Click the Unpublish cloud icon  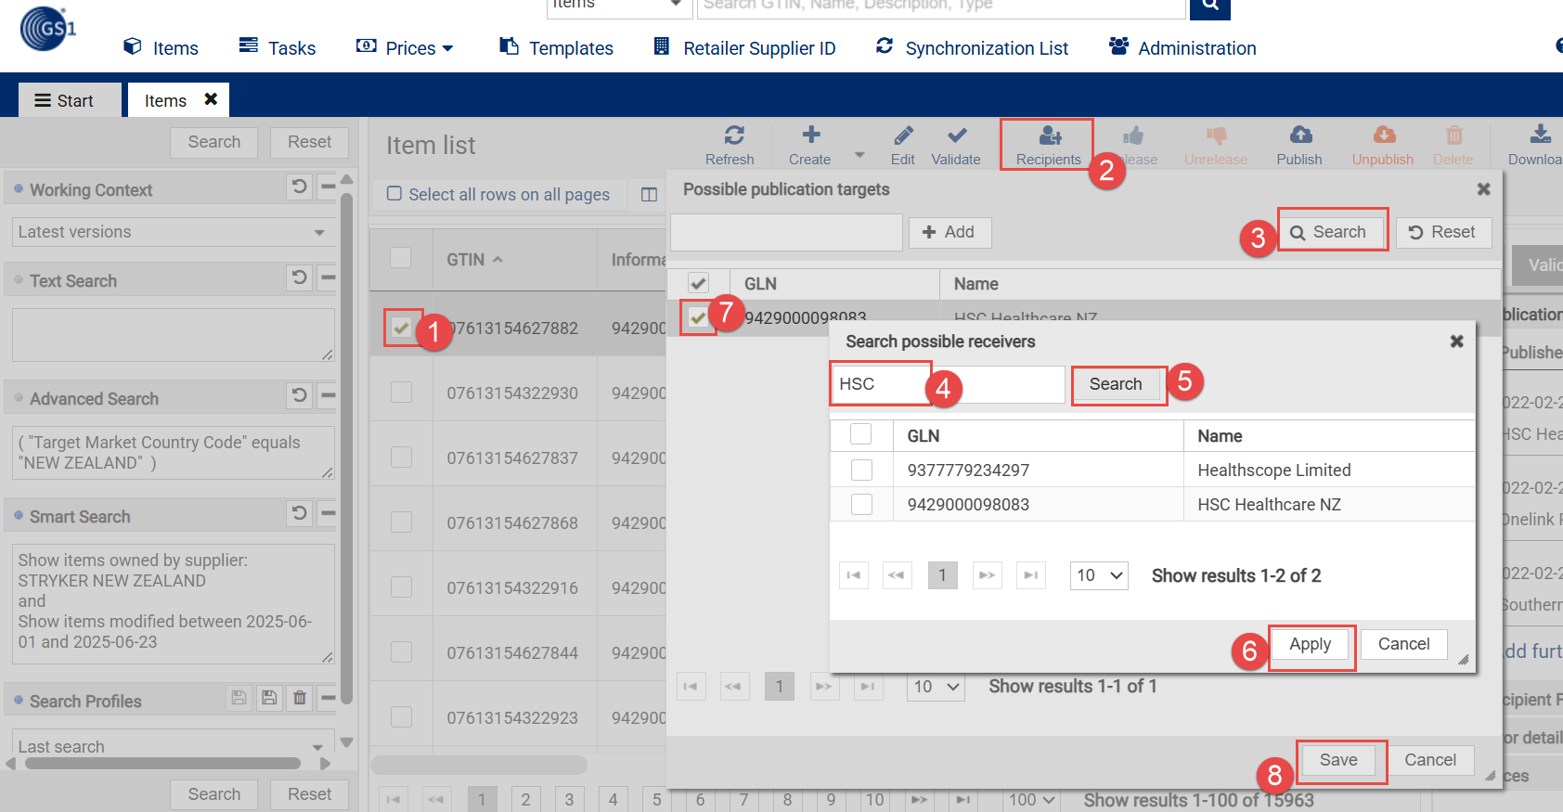point(1384,135)
